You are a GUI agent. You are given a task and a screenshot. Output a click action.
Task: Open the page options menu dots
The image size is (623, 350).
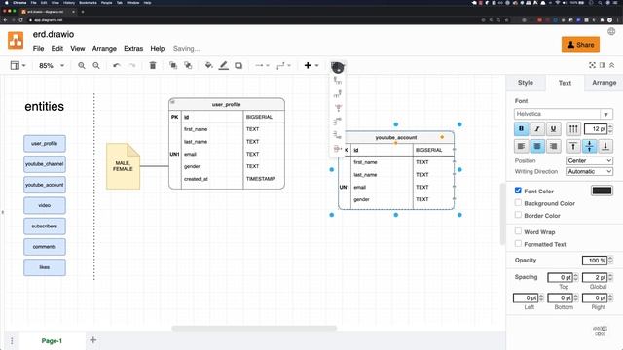tap(12, 341)
